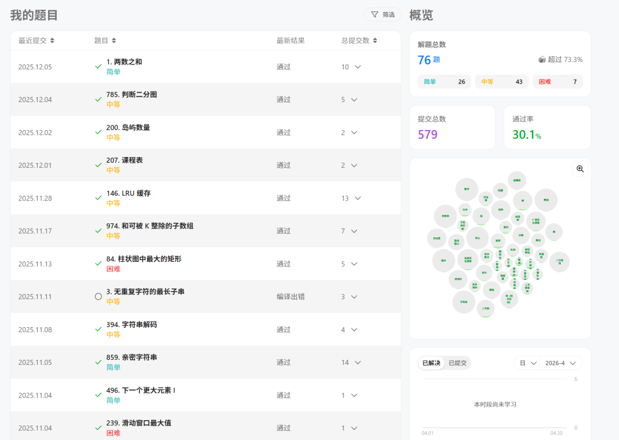Click the unsolved circle beside 无重复字符的最长子串
The image size is (619, 440).
[99, 296]
